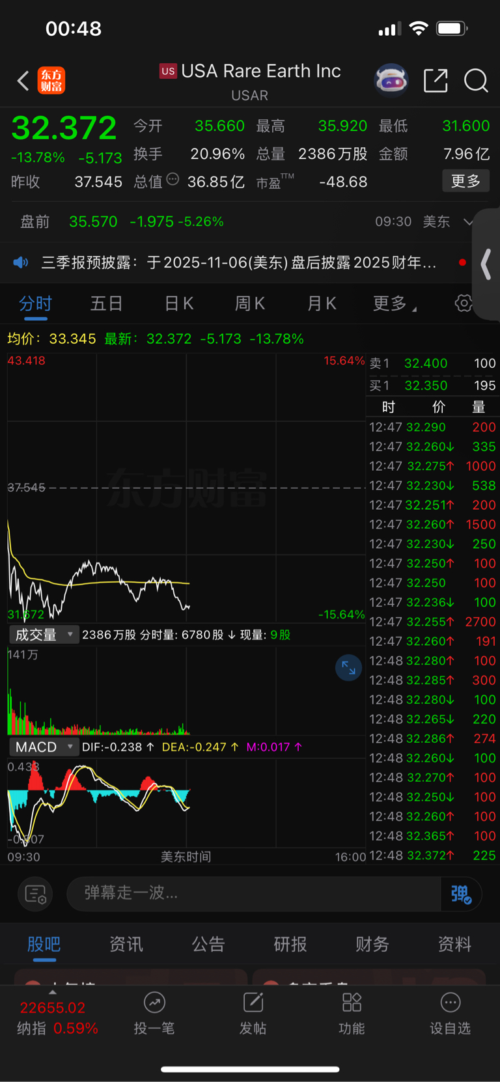Screen dimensions: 500x1082
Task: Go back using the top-left arrow
Action: point(23,81)
